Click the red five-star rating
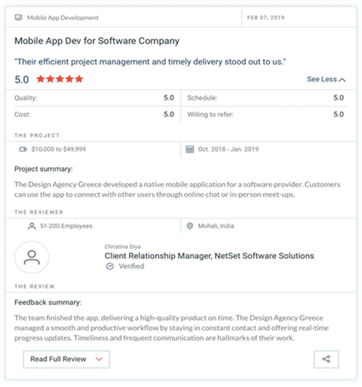The image size is (362, 387). pos(60,79)
